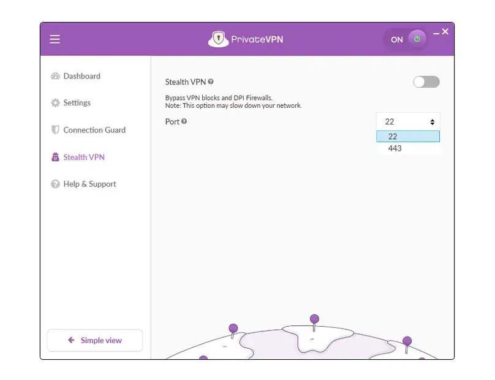The height and width of the screenshot is (380, 495).
Task: Choose port 443 from the list
Action: [x=408, y=148]
